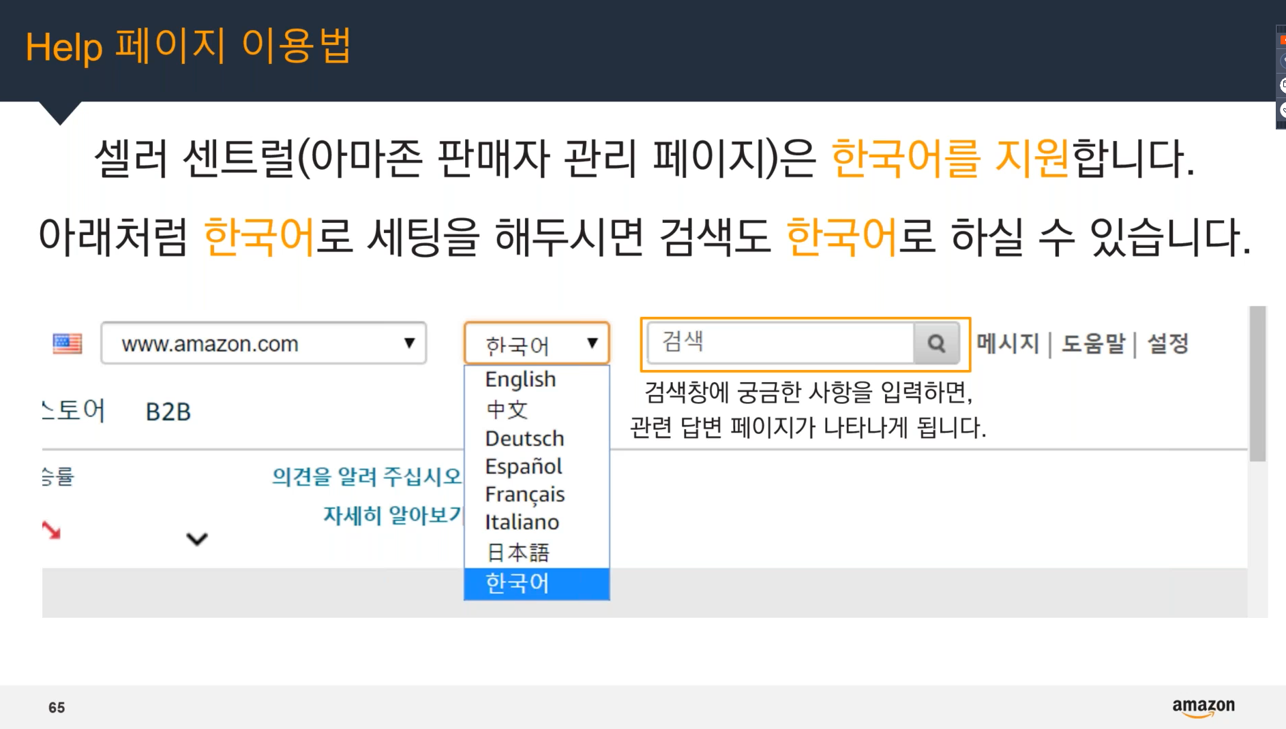Open the 설정 settings link

point(1168,343)
